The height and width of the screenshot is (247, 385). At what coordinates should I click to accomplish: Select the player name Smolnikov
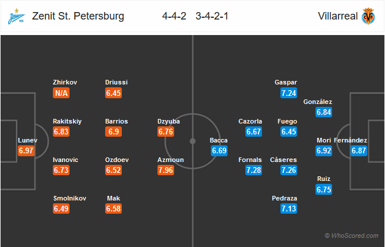70,198
